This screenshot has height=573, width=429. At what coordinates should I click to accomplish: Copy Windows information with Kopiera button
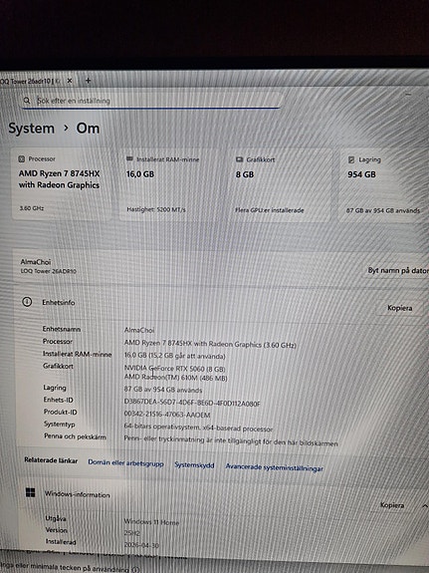tap(392, 505)
